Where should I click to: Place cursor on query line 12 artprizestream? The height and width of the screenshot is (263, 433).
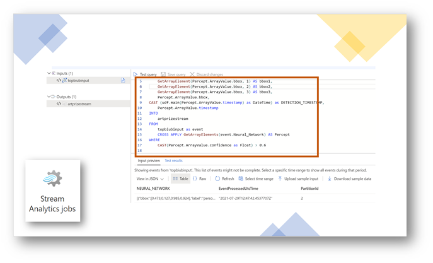[173, 119]
